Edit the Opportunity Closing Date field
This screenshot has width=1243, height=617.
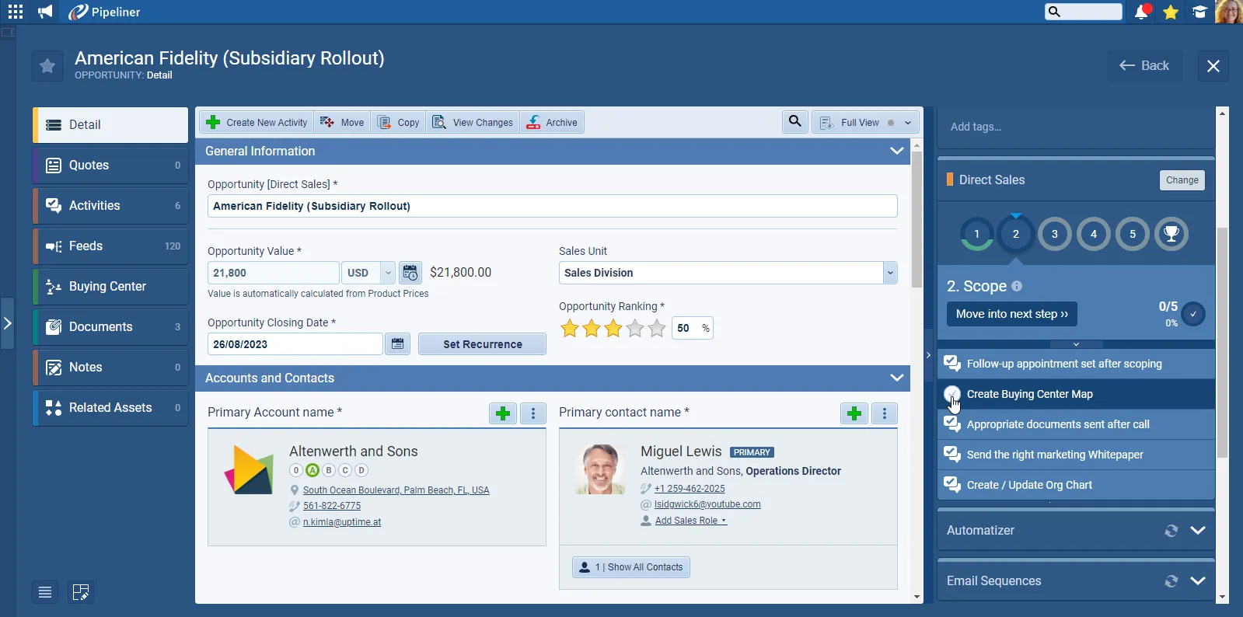click(x=295, y=344)
